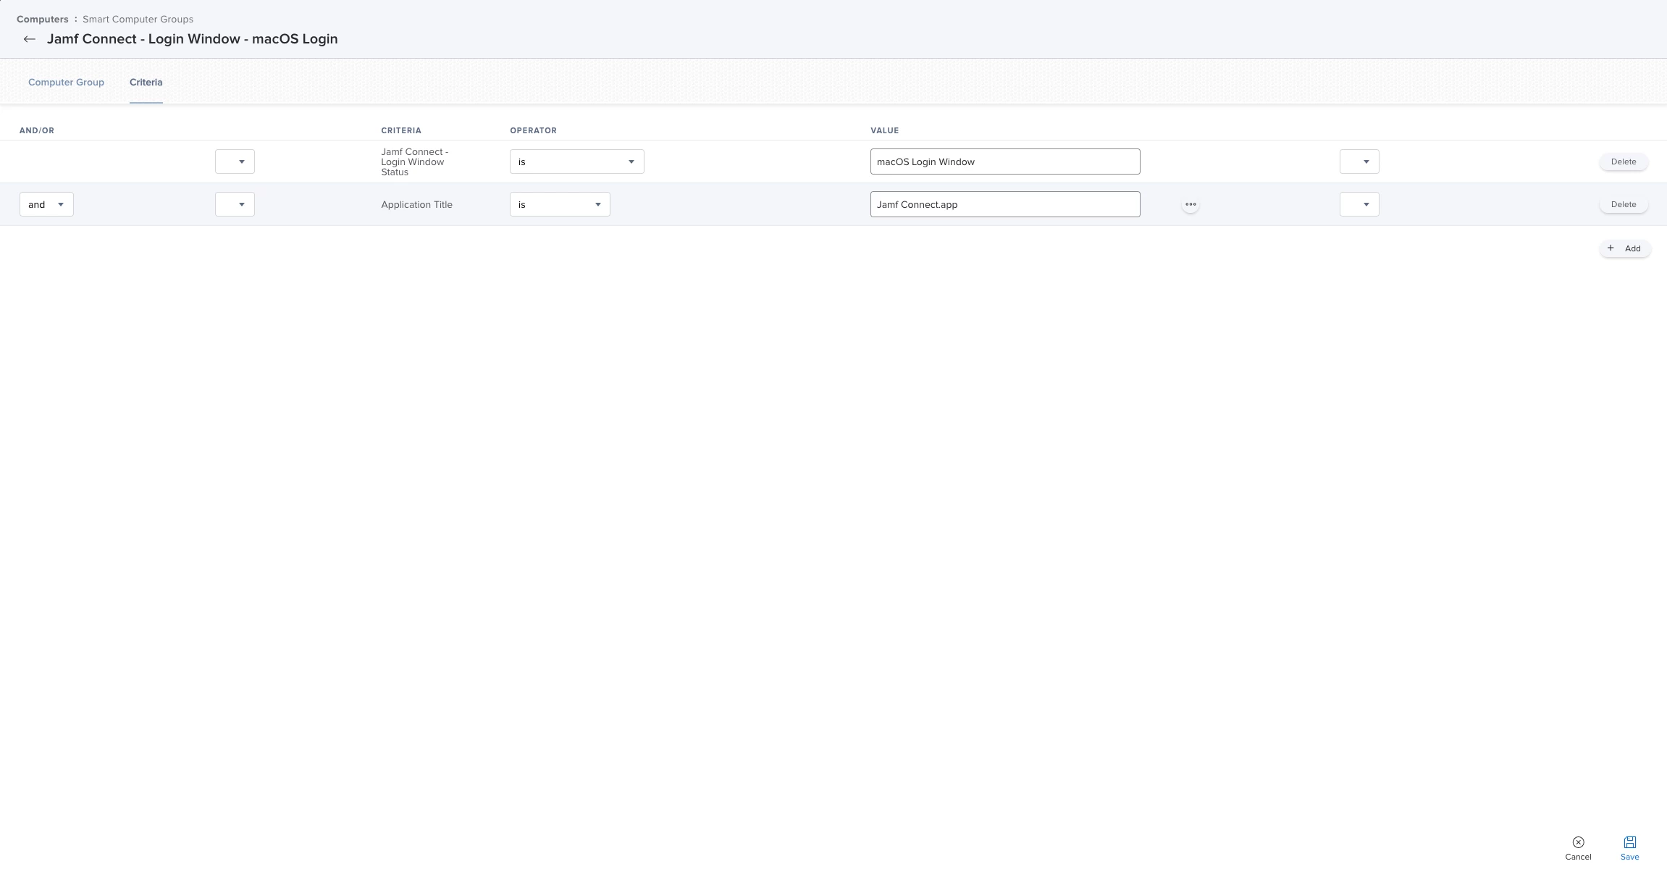Screen dimensions: 1667x877
Task: Open first row closing parenthesis dropdown
Action: (1359, 161)
